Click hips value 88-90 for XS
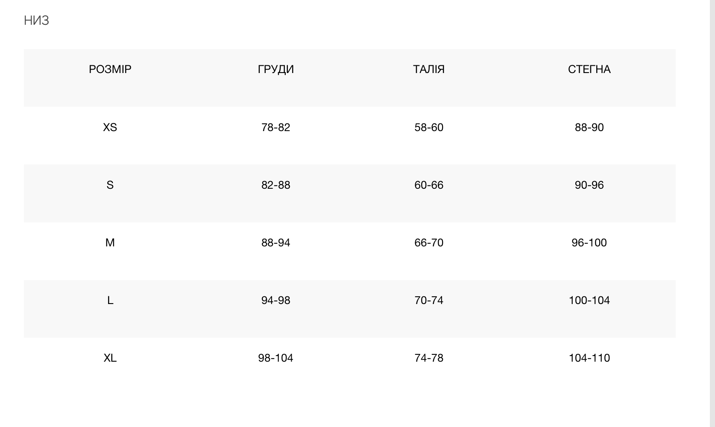The image size is (715, 427). coord(589,127)
